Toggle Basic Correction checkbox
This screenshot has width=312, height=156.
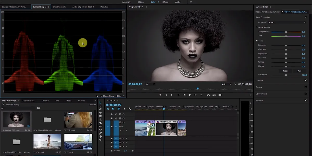tap(305, 17)
